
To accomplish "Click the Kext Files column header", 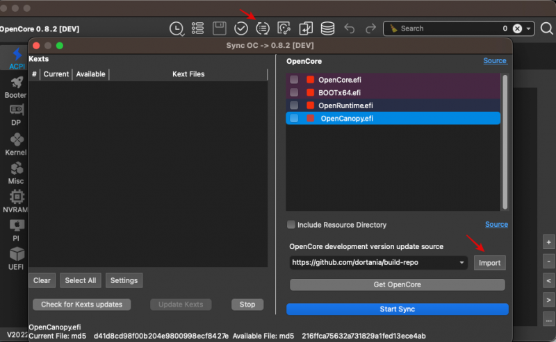I will click(x=188, y=74).
